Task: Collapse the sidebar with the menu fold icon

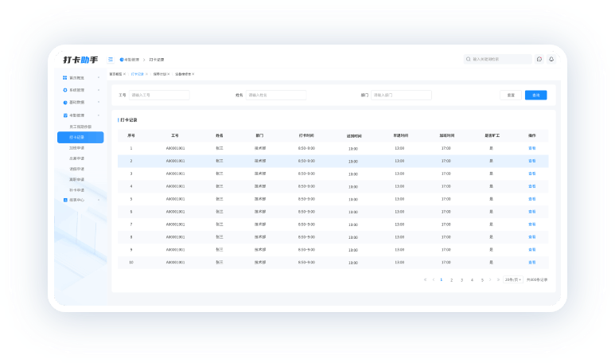Action: coord(111,59)
